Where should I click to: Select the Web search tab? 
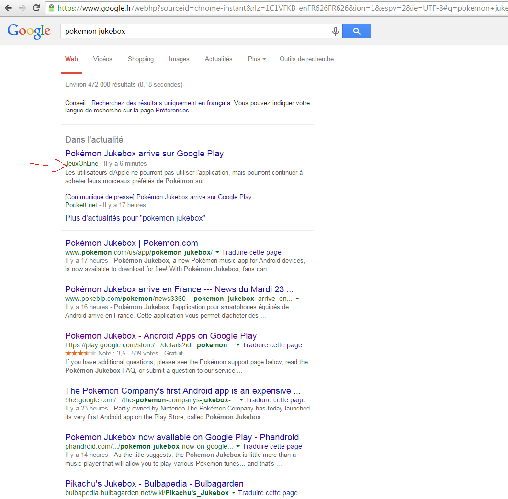pyautogui.click(x=71, y=59)
